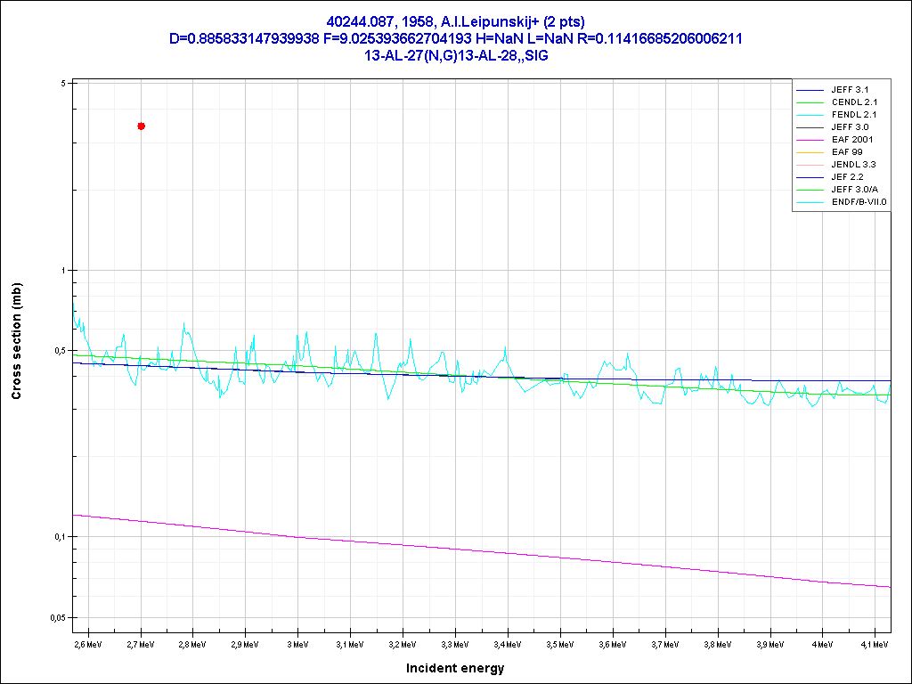
Task: Click the reaction label 13-AL-27(N,G)13-AL-28,,SIG
Action: [x=455, y=54]
